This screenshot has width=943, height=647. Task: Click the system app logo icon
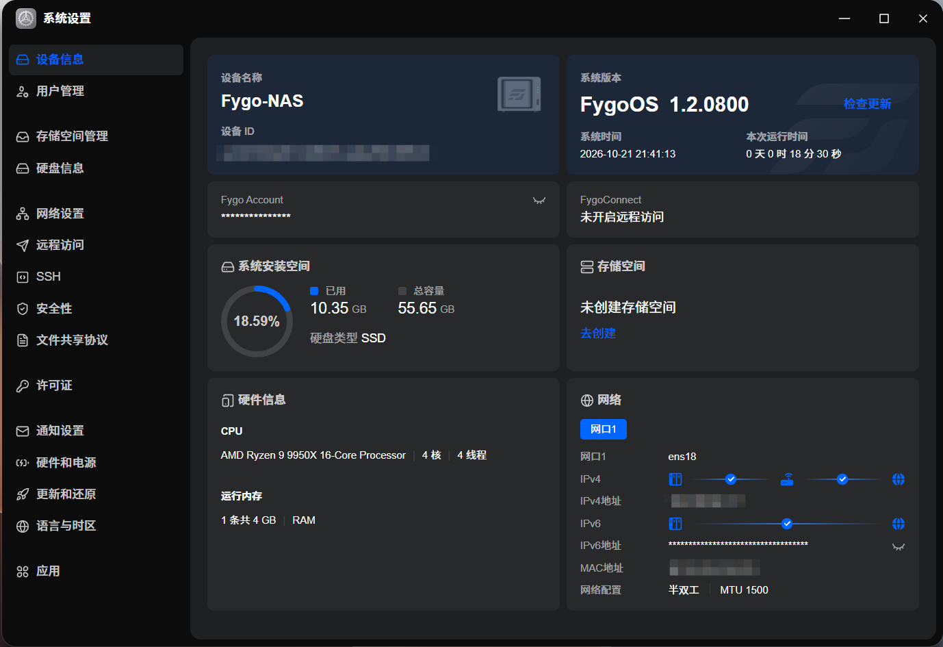point(26,18)
